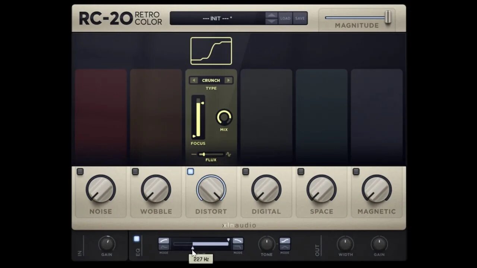Click the distortion curve display
The width and height of the screenshot is (477, 268).
point(211,51)
